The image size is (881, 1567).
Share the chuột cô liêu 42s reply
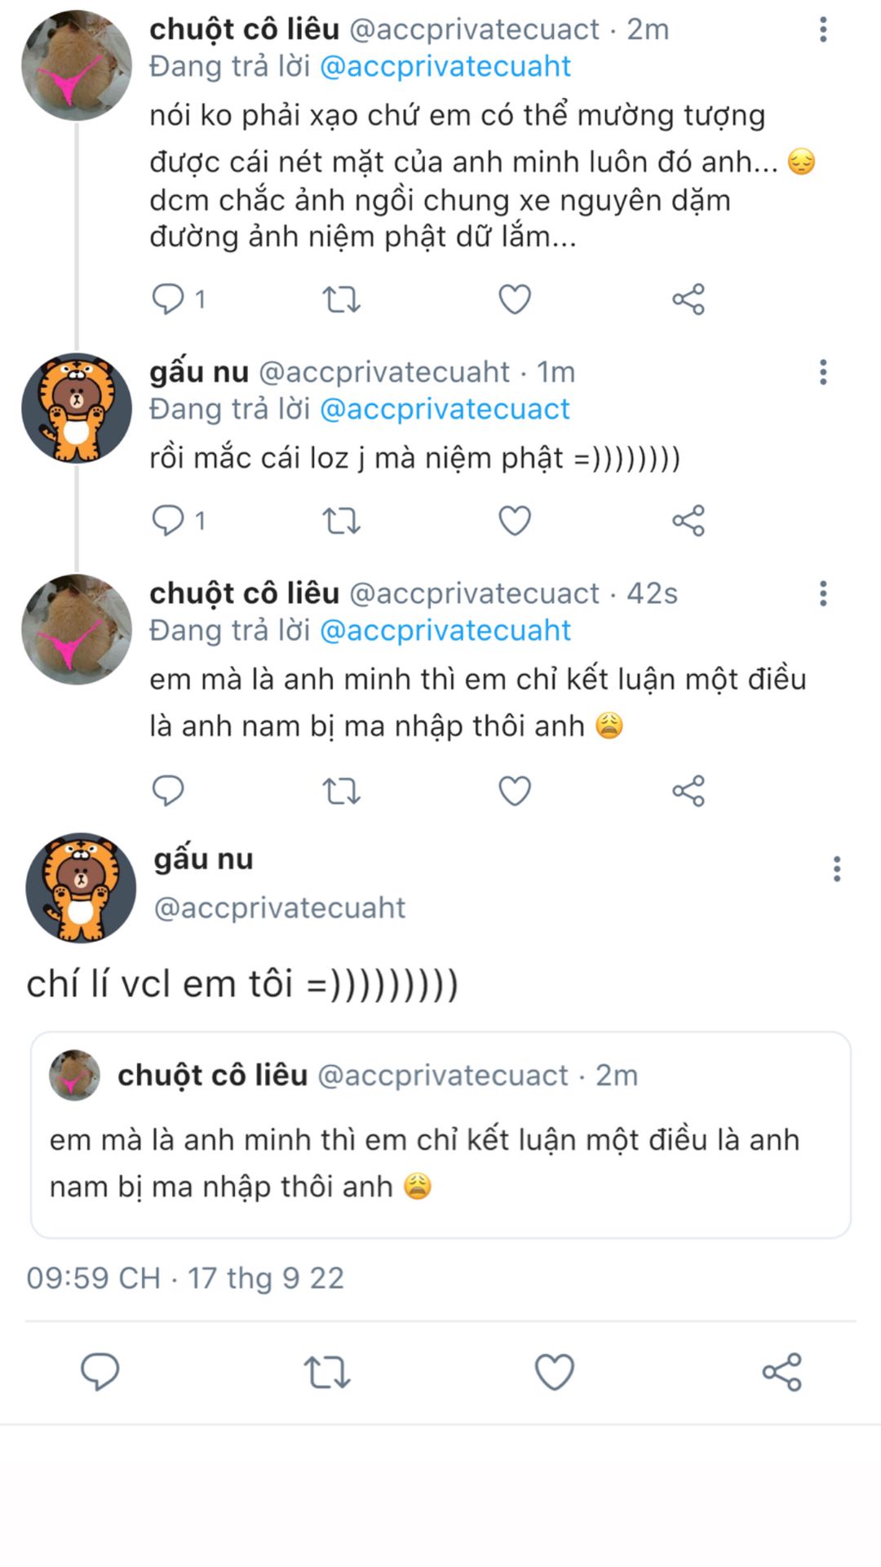tap(688, 791)
